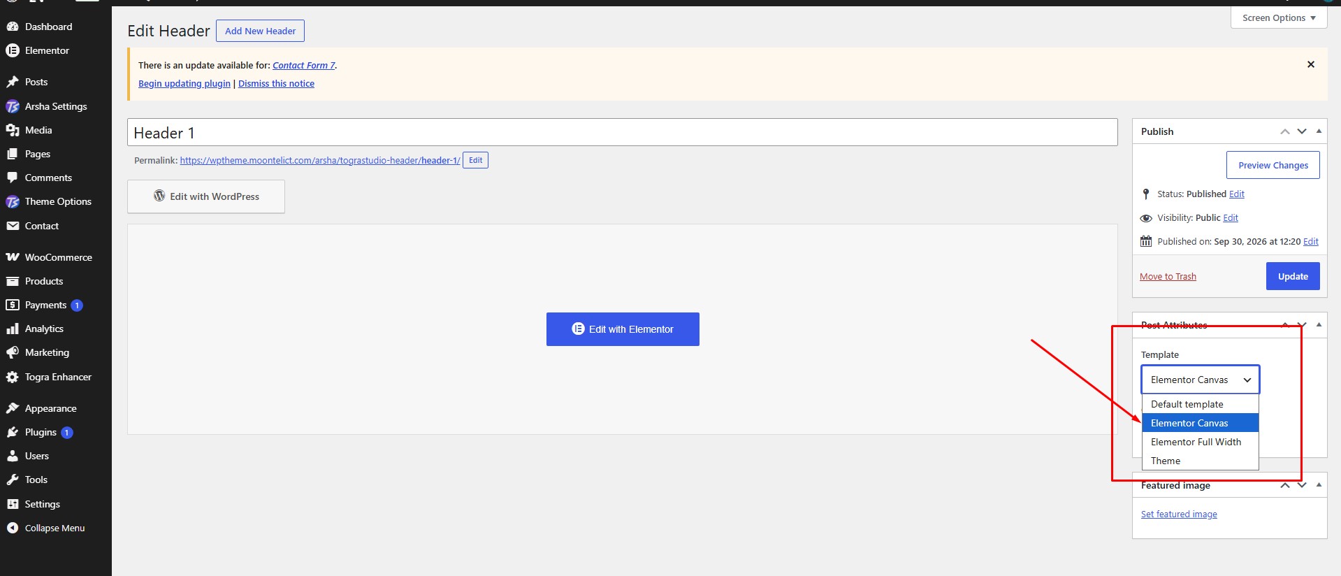This screenshot has width=1341, height=576.
Task: Open Elementor in the sidebar
Action: pos(47,50)
